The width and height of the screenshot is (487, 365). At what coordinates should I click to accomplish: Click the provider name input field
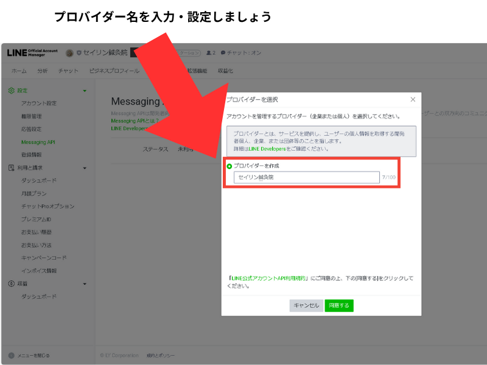[x=306, y=178]
